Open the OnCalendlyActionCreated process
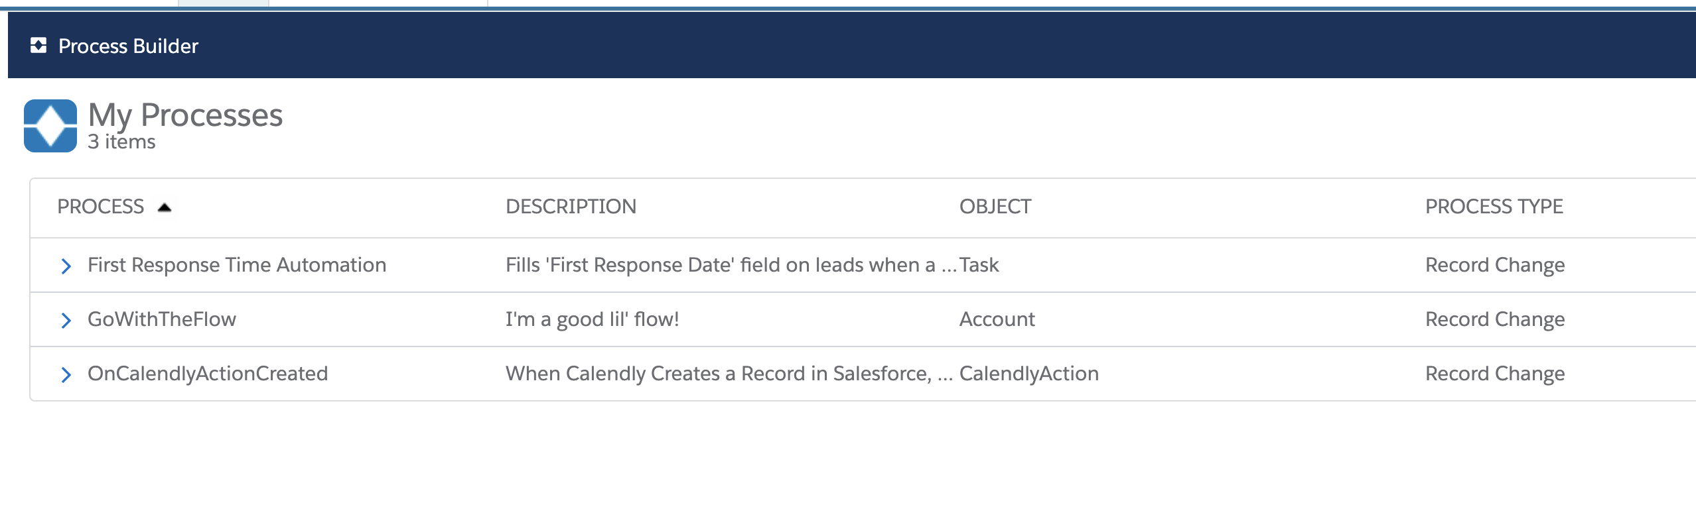 pos(207,374)
